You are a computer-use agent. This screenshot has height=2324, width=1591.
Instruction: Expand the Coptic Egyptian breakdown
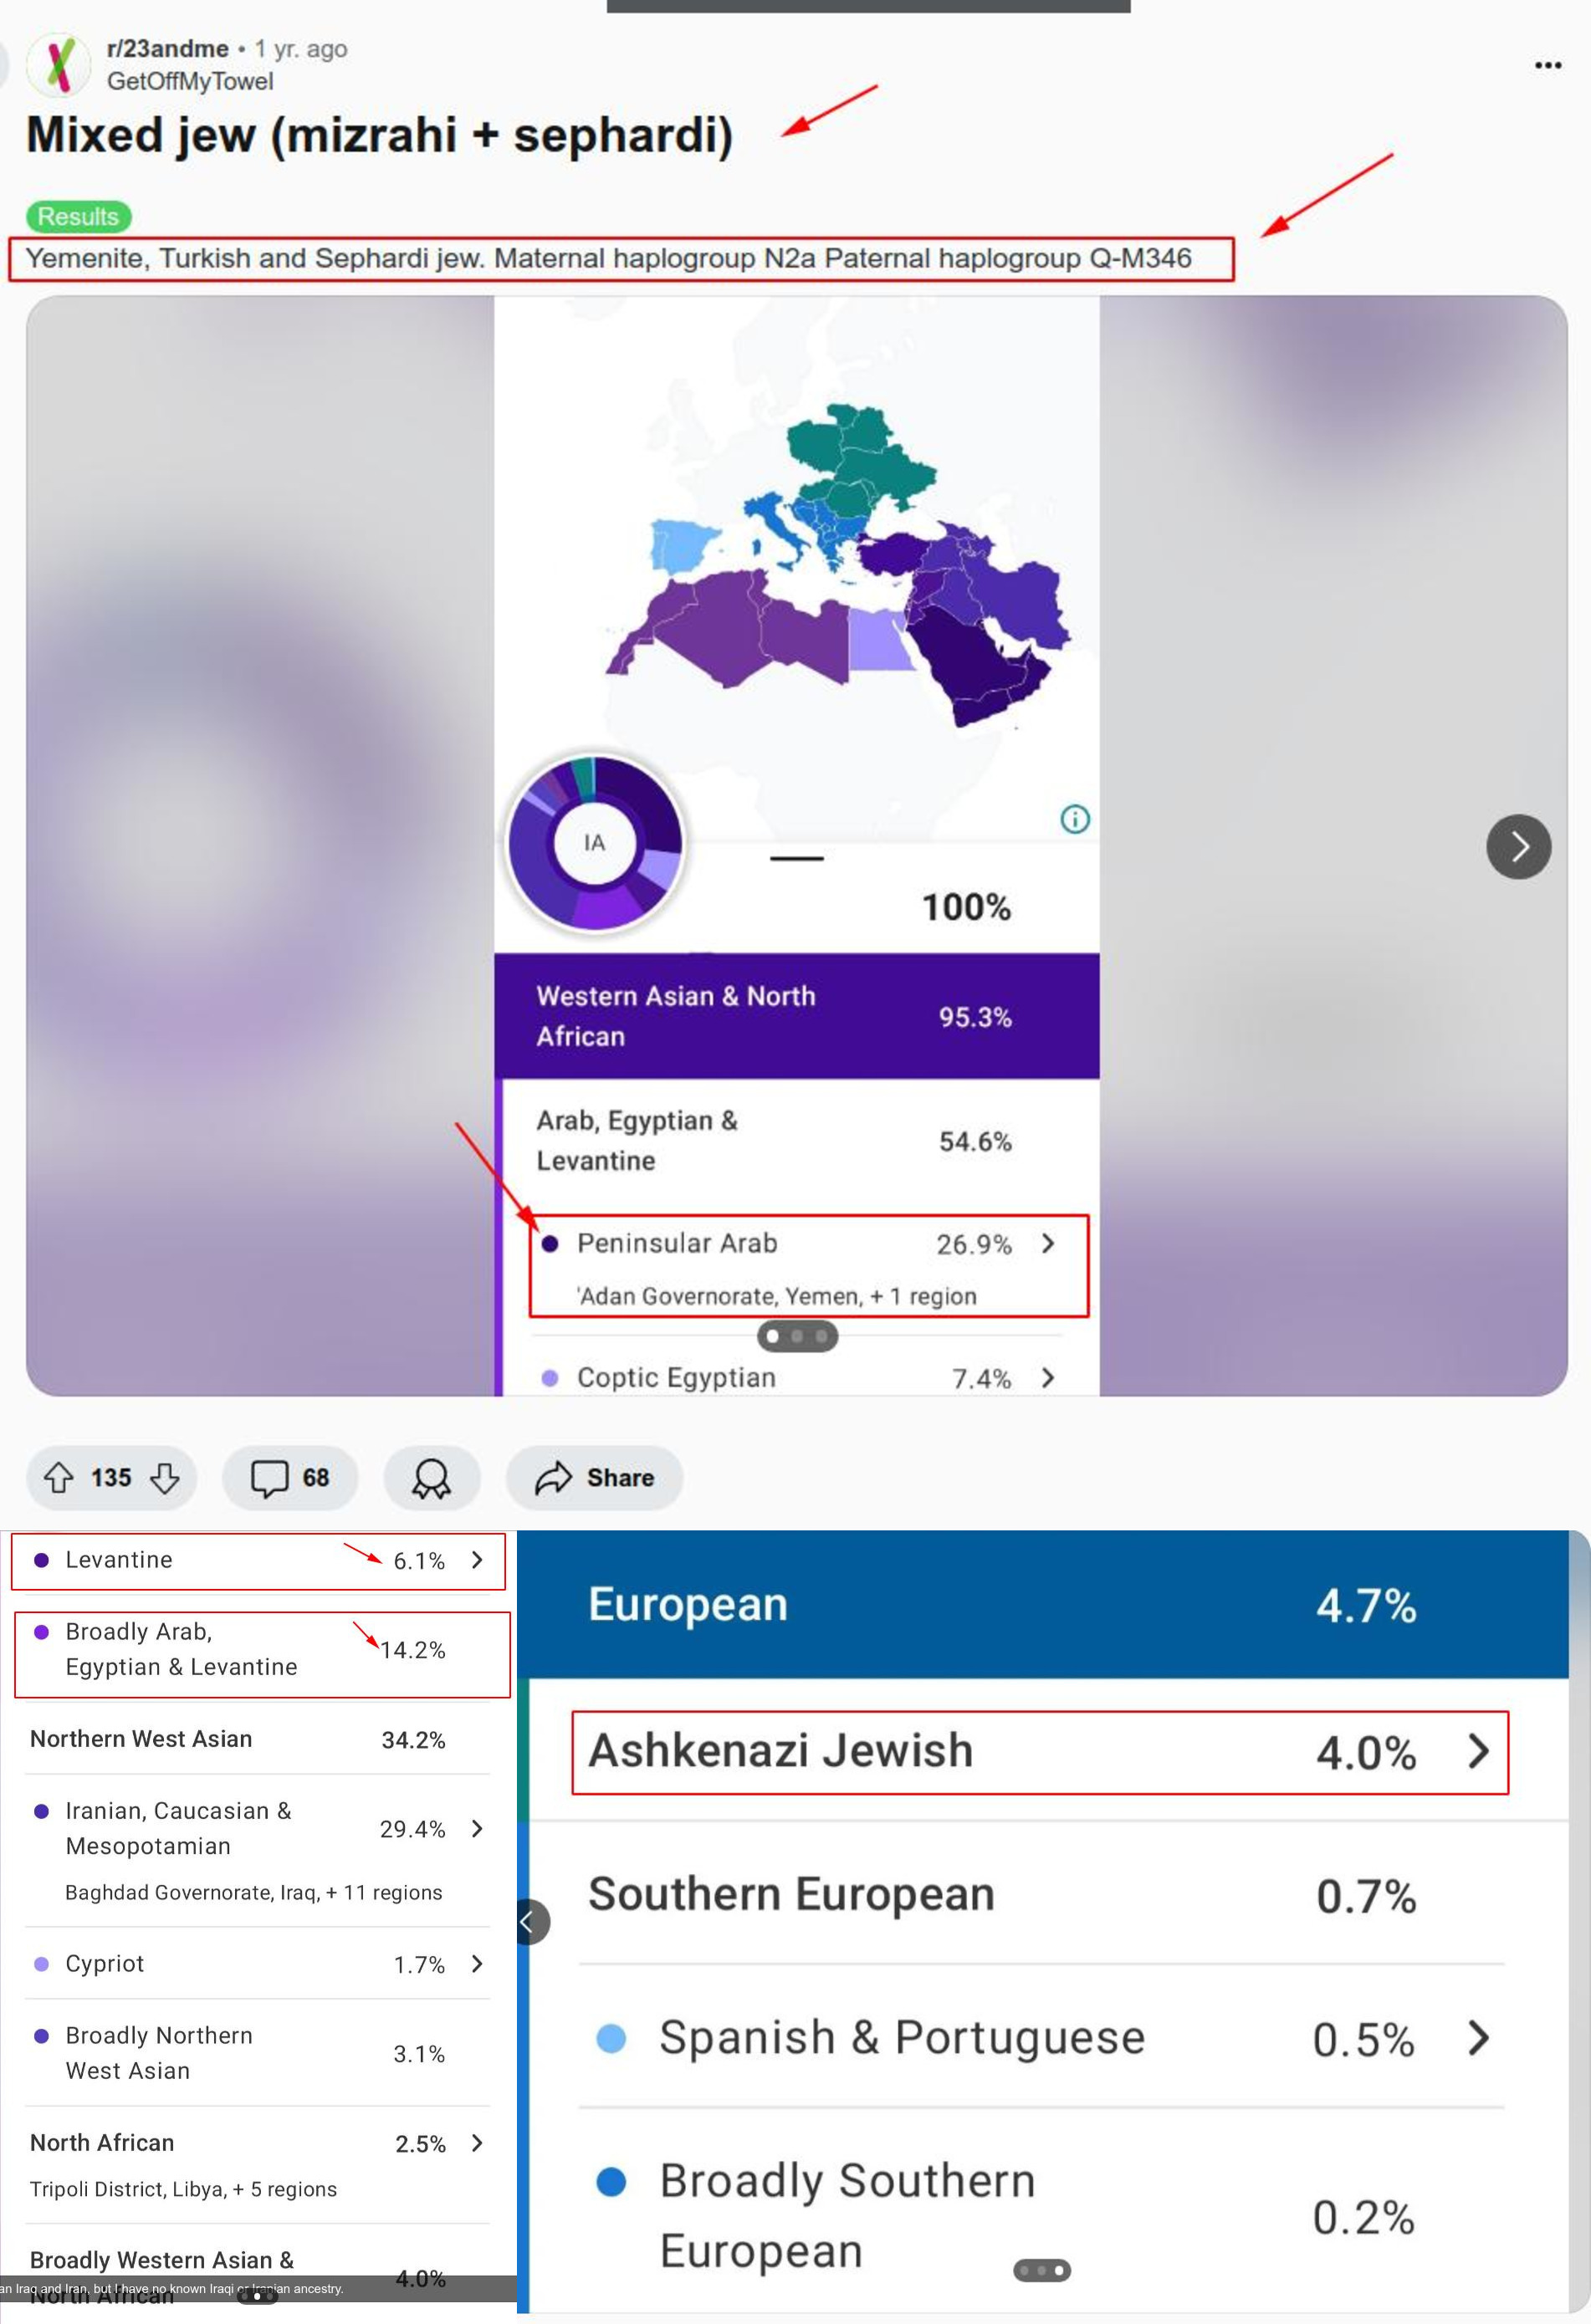coord(1047,1377)
